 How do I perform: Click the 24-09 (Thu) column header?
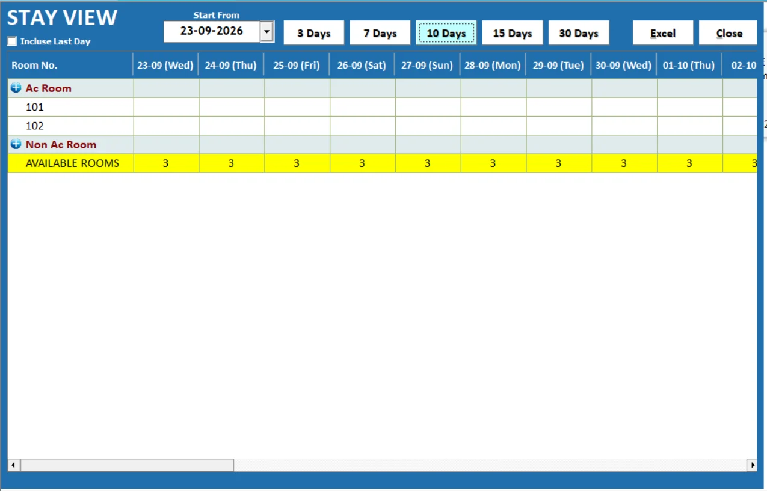tap(231, 65)
